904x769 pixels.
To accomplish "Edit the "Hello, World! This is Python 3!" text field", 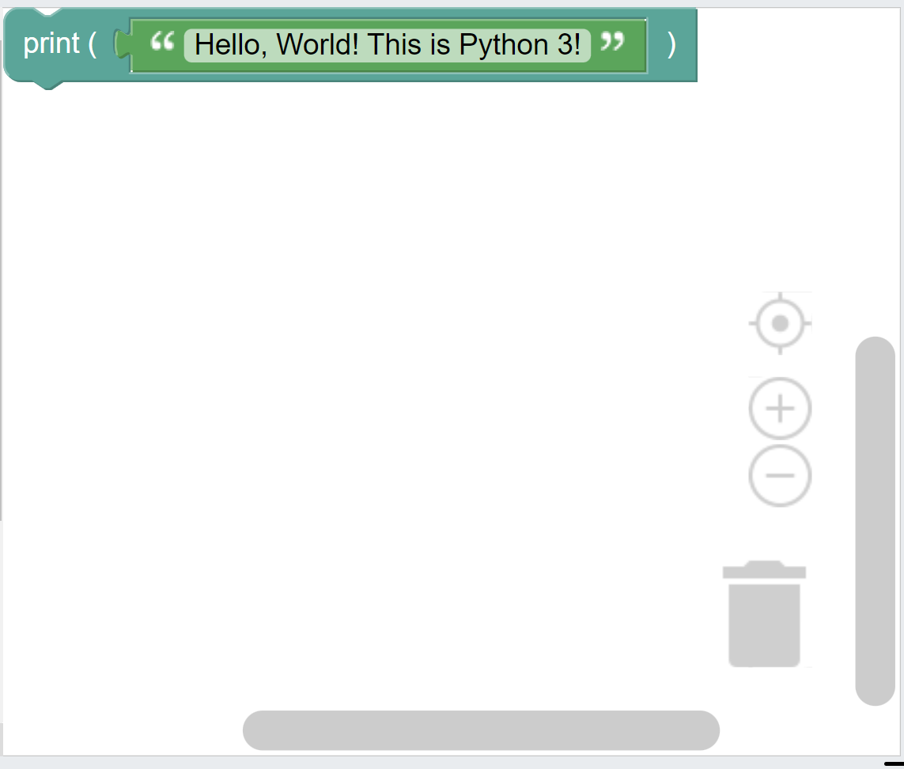I will click(x=387, y=45).
